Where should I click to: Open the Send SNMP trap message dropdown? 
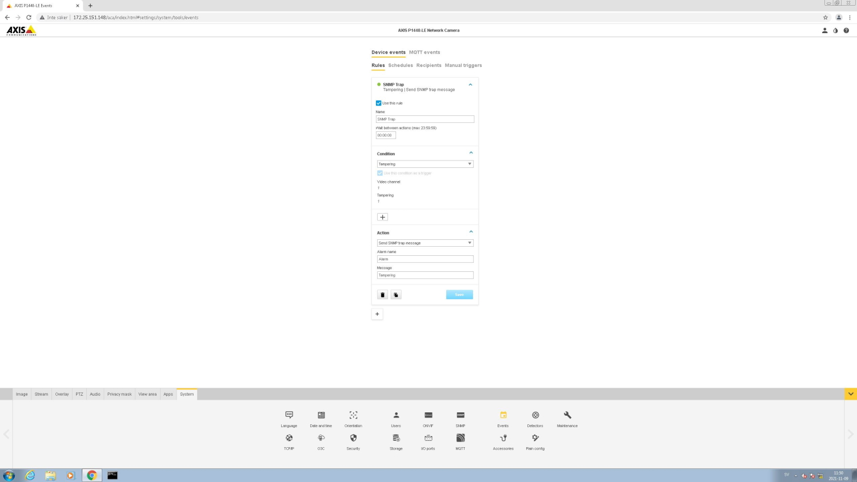pos(425,243)
